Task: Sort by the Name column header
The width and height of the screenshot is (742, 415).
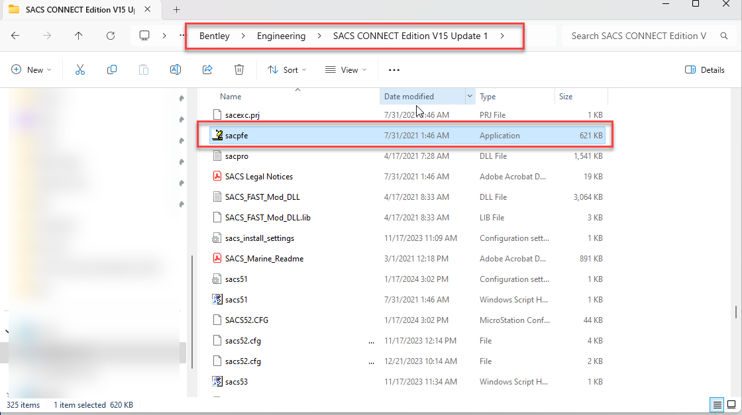Action: point(231,97)
